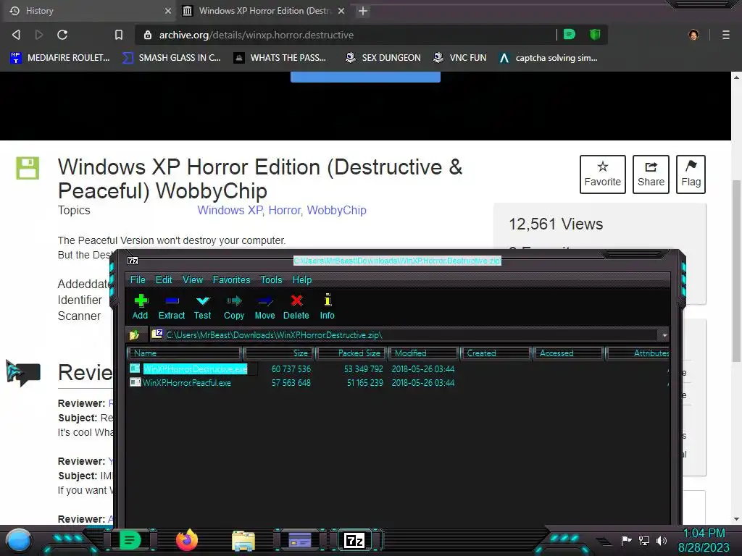Open the green shield extension icon

click(595, 34)
